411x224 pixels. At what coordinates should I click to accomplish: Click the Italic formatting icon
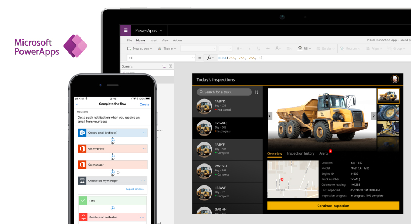point(250,48)
